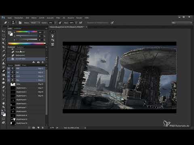Open the Protokoll panel flyout menu

click(46, 47)
